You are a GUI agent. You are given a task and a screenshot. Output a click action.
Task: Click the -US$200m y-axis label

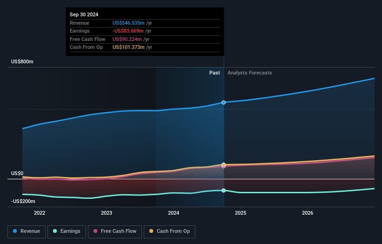click(23, 201)
